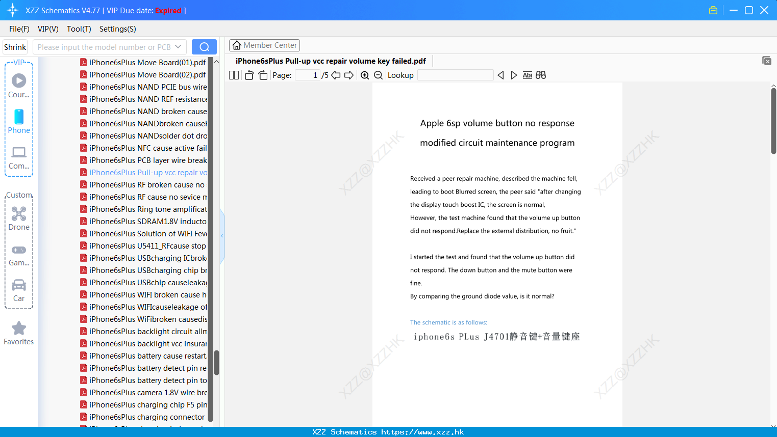Find next lookup match triangle
Image resolution: width=777 pixels, height=437 pixels.
pyautogui.click(x=514, y=75)
